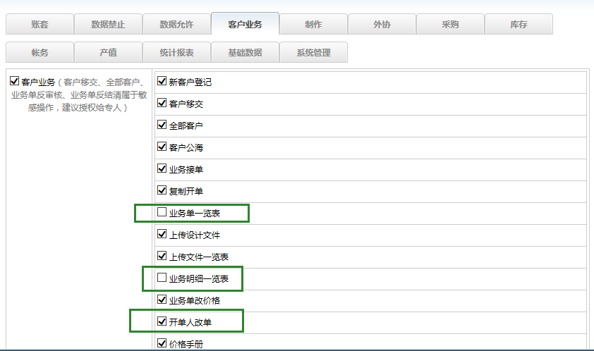Select the 数据允许 tab

tap(176, 24)
